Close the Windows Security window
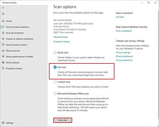159x127 pixels. 155,3
